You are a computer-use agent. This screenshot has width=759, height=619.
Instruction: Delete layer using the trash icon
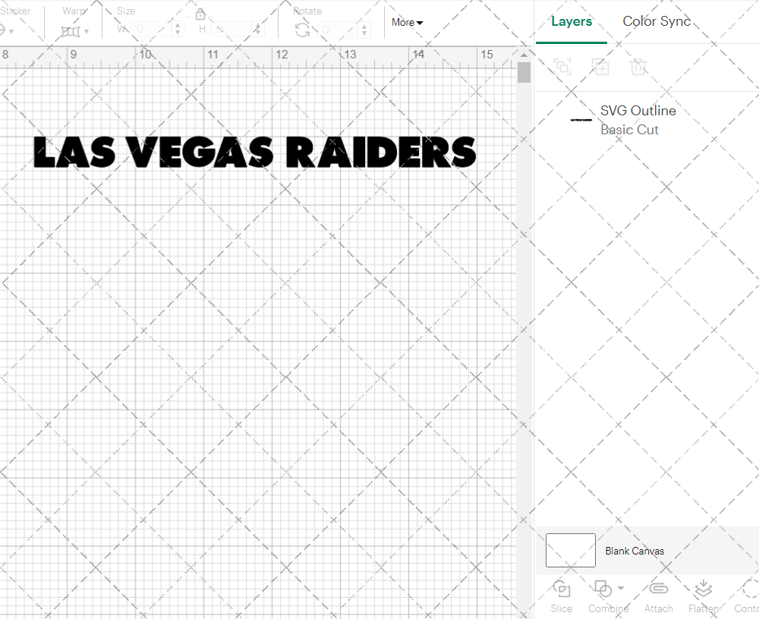click(x=639, y=67)
